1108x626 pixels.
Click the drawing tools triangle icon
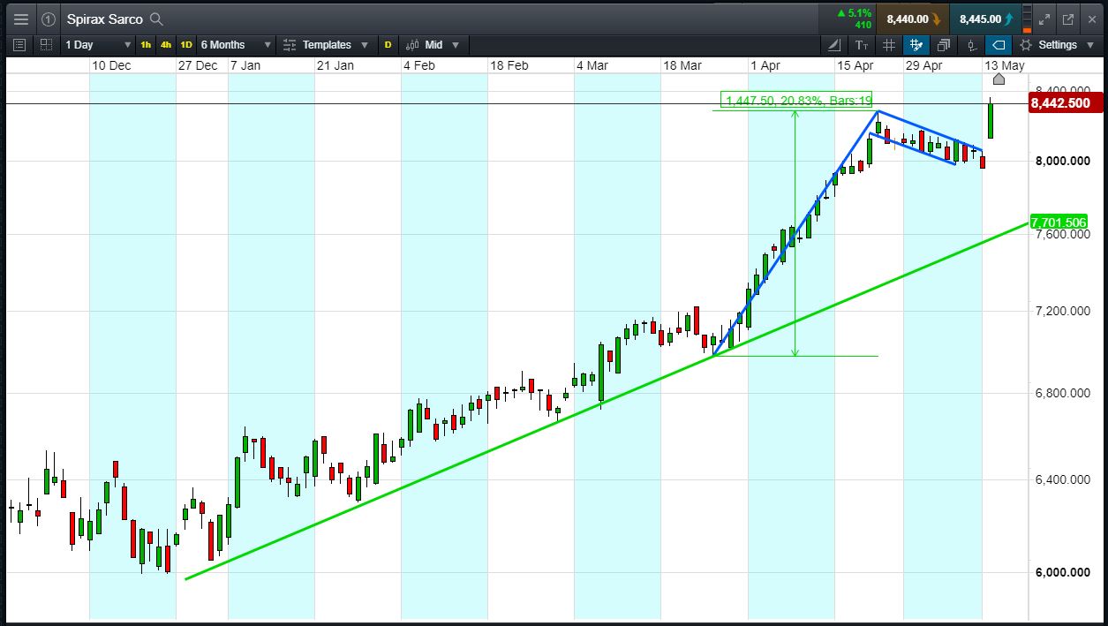coord(834,45)
